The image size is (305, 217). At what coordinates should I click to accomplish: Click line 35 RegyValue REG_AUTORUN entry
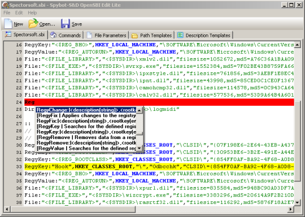point(159,181)
